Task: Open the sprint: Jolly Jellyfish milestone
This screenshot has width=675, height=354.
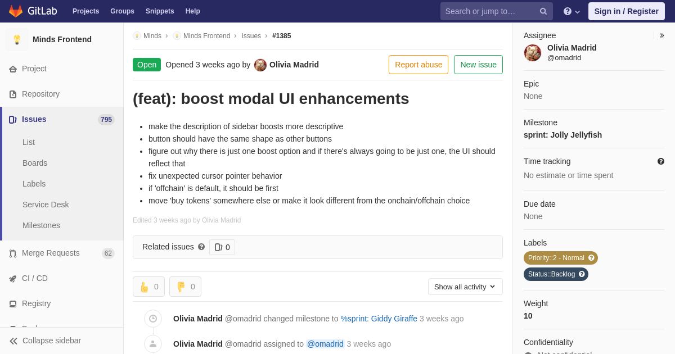Action: point(562,135)
